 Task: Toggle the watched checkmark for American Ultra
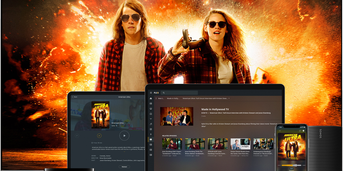(x=99, y=135)
